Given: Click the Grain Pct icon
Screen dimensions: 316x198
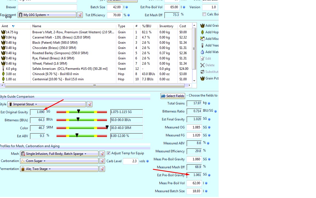Looking at the screenshot, I should point(202,78).
